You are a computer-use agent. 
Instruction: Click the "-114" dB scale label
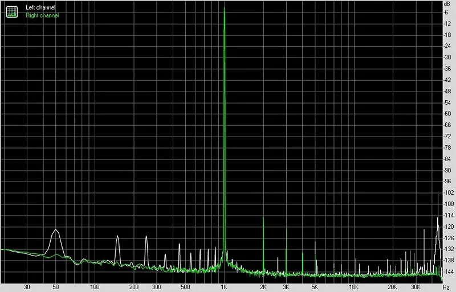[x=448, y=215]
